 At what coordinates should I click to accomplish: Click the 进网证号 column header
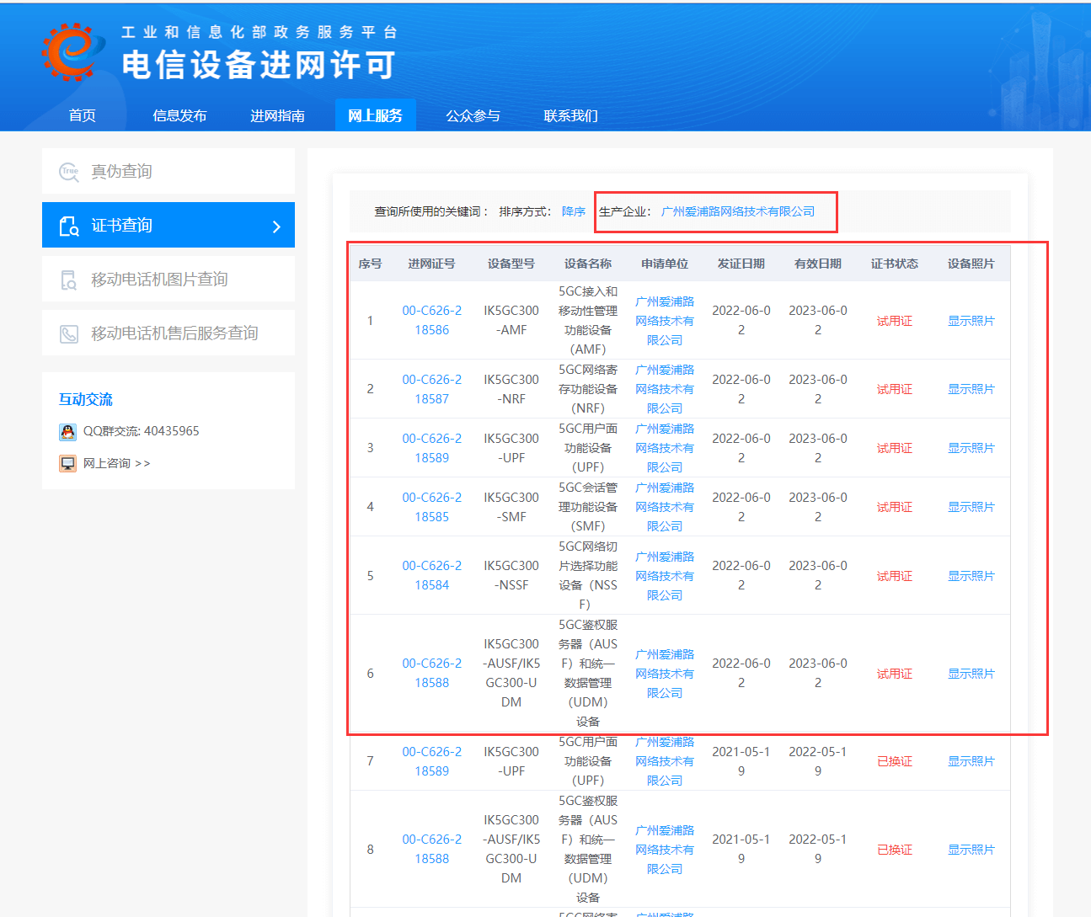(x=431, y=264)
